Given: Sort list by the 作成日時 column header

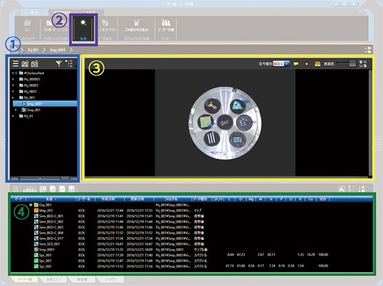Looking at the screenshot, I should coord(108,199).
